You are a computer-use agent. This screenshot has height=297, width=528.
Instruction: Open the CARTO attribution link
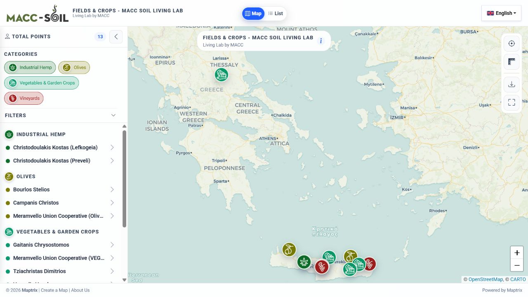pos(518,279)
